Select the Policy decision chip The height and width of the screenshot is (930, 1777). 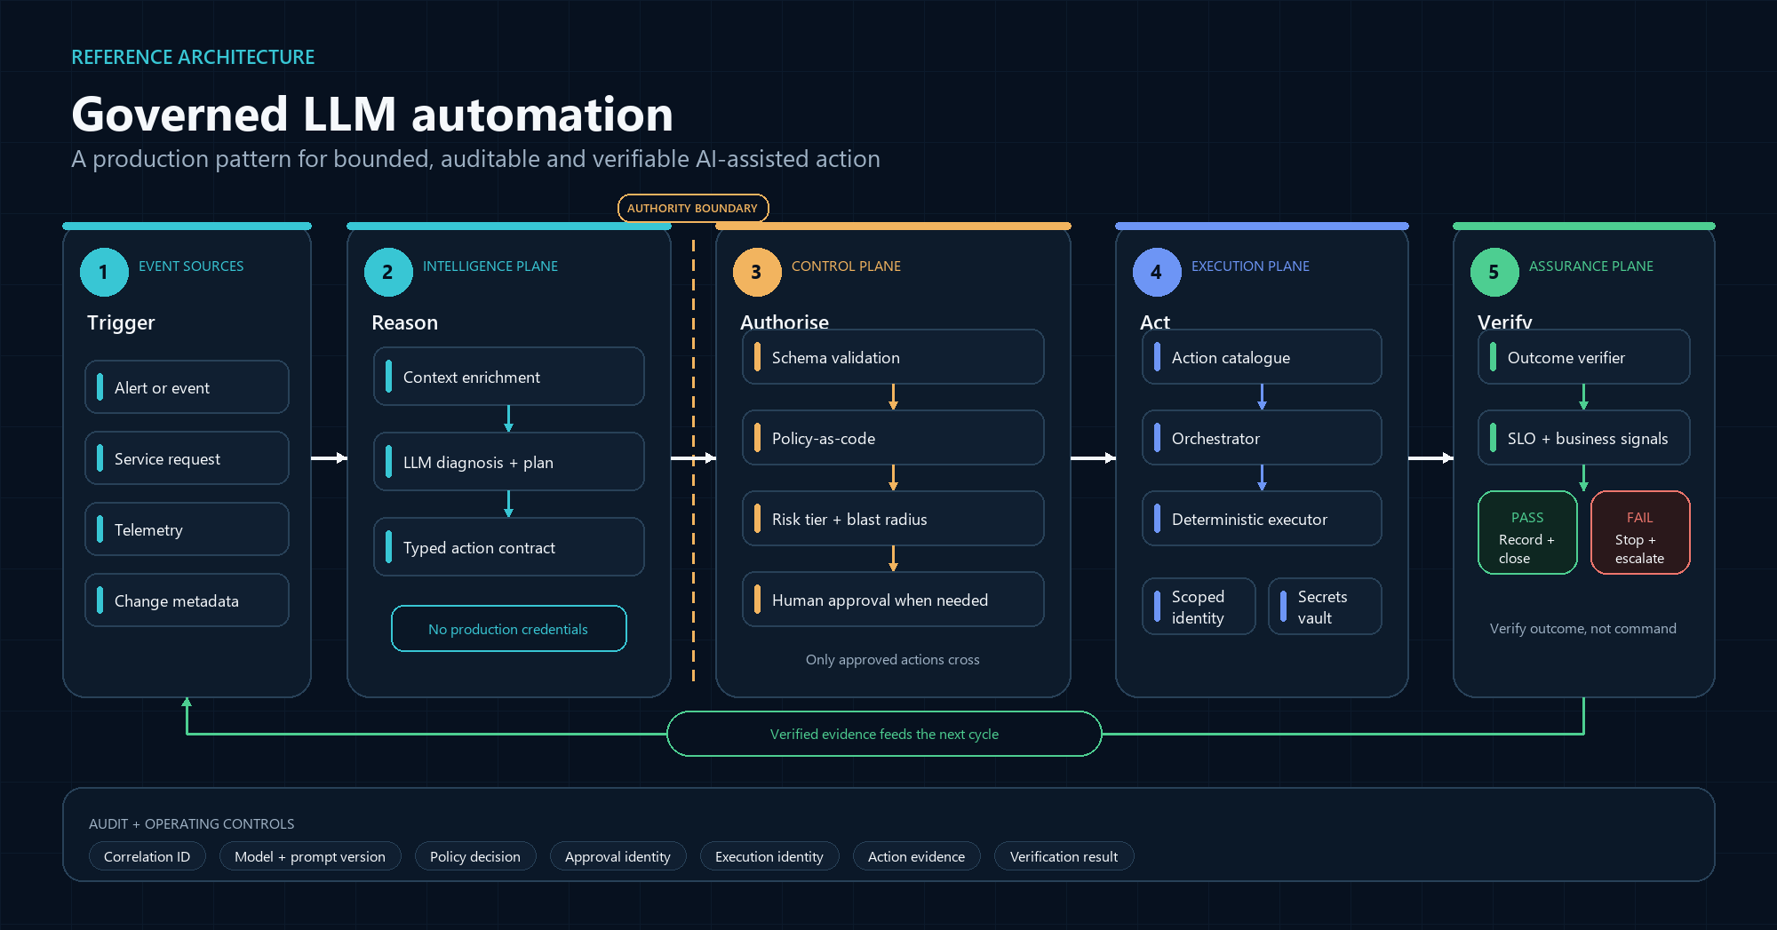coord(475,856)
